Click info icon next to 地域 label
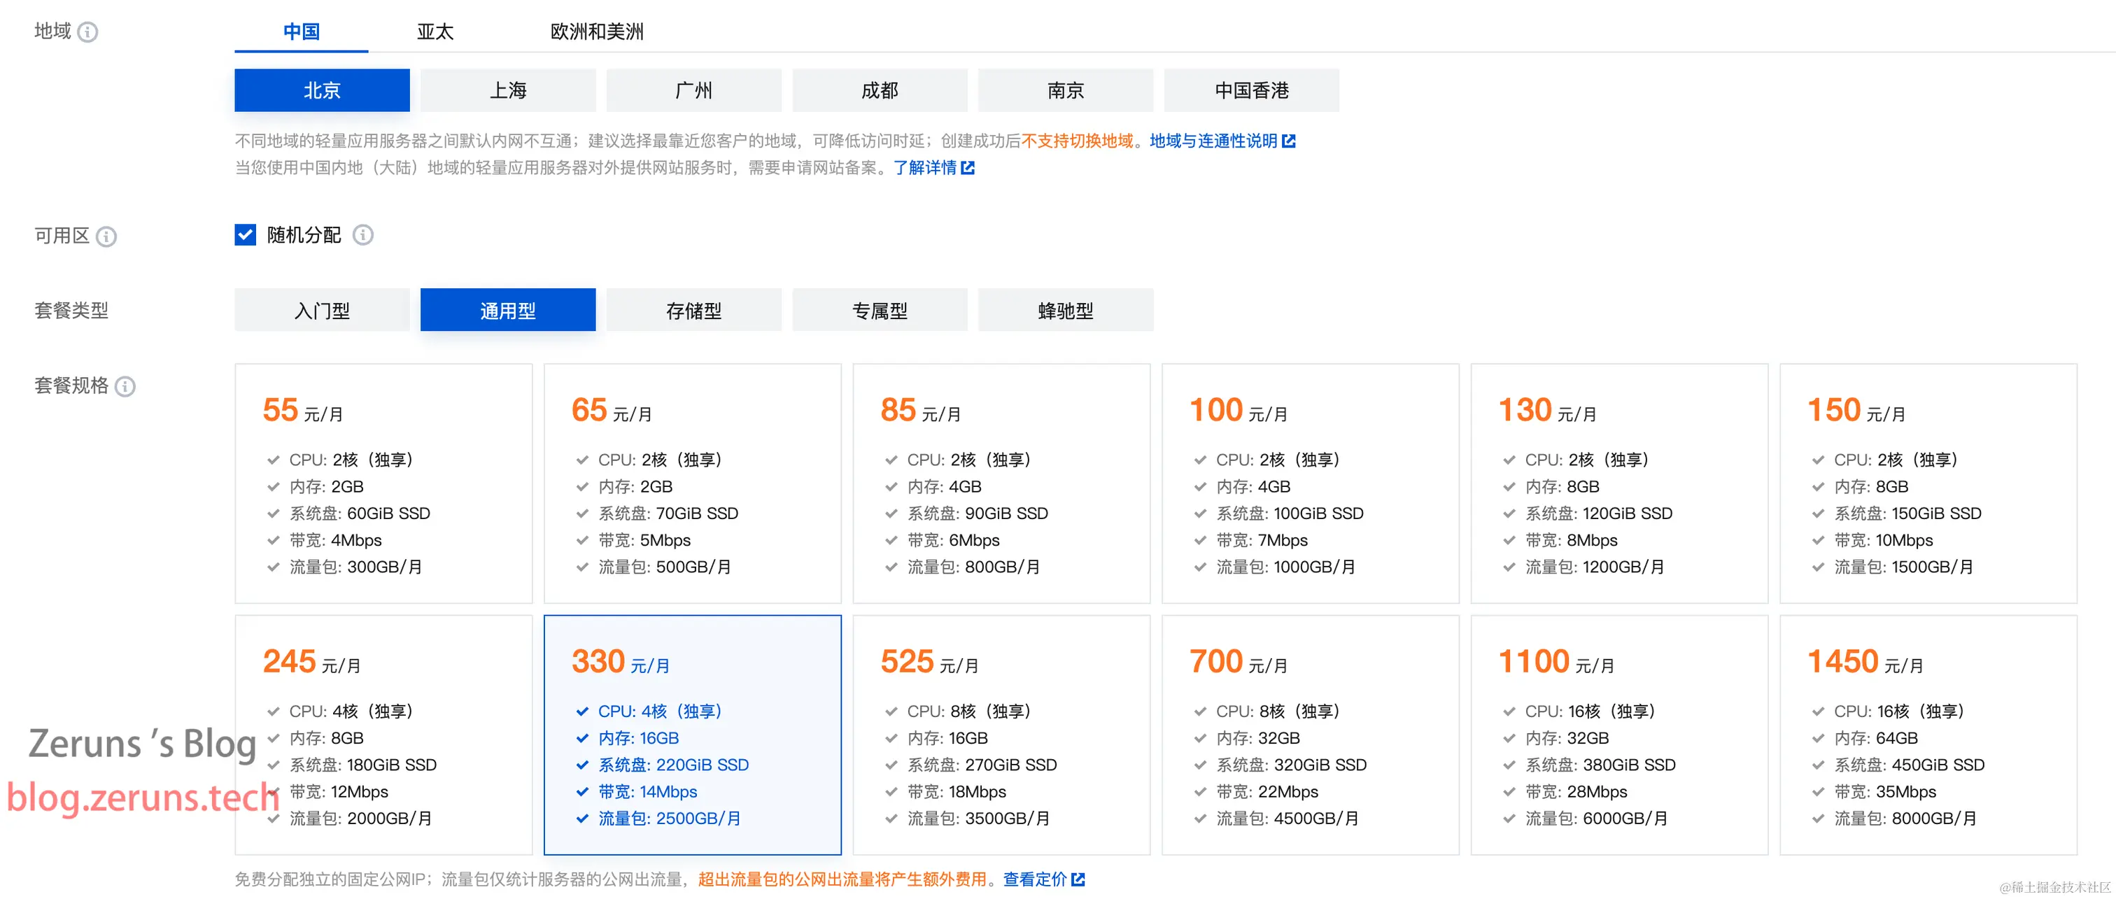The image size is (2116, 899). [x=88, y=32]
